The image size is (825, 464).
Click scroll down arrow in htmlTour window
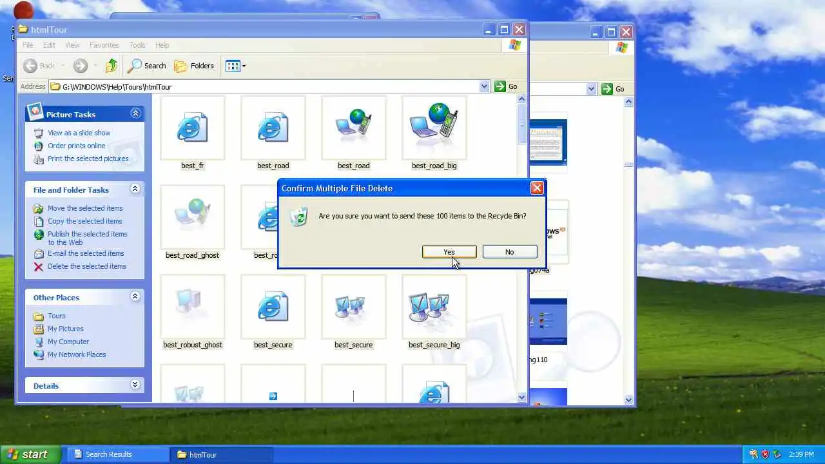click(521, 397)
